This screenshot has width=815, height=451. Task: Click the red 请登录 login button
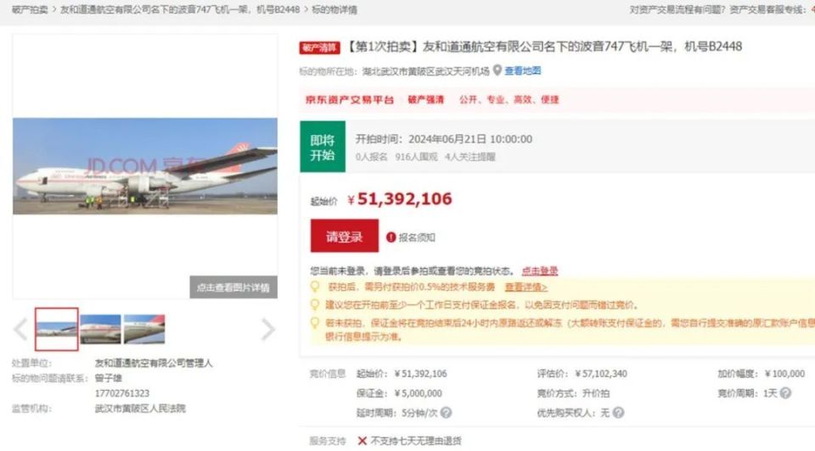[x=345, y=237]
